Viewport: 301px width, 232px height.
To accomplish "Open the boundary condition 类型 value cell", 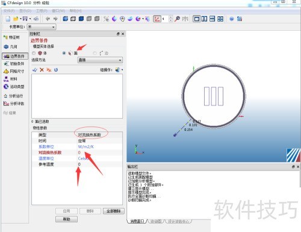I will pyautogui.click(x=100, y=135).
